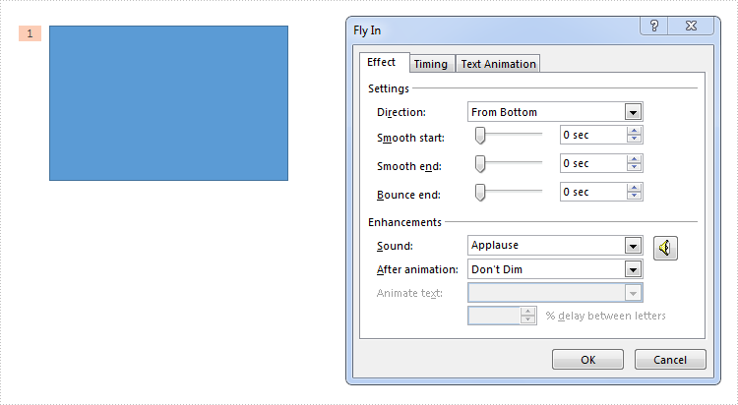Confirm settings with OK button
Viewport: 738px width, 405px height.
tap(587, 360)
